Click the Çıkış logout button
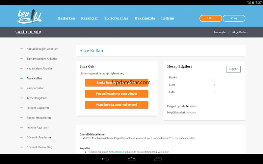This screenshot has height=164, width=263. 234,18
